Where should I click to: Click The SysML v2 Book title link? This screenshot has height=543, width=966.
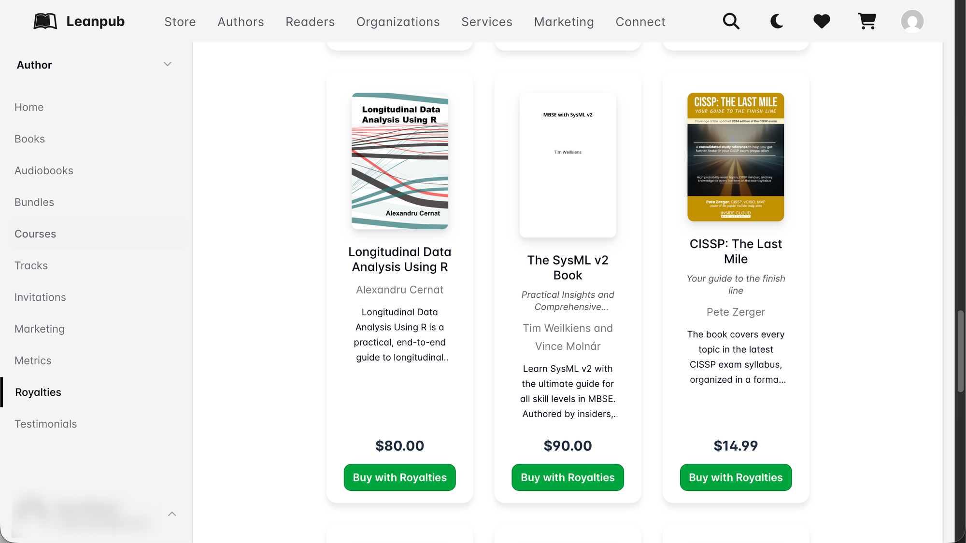coord(568,267)
